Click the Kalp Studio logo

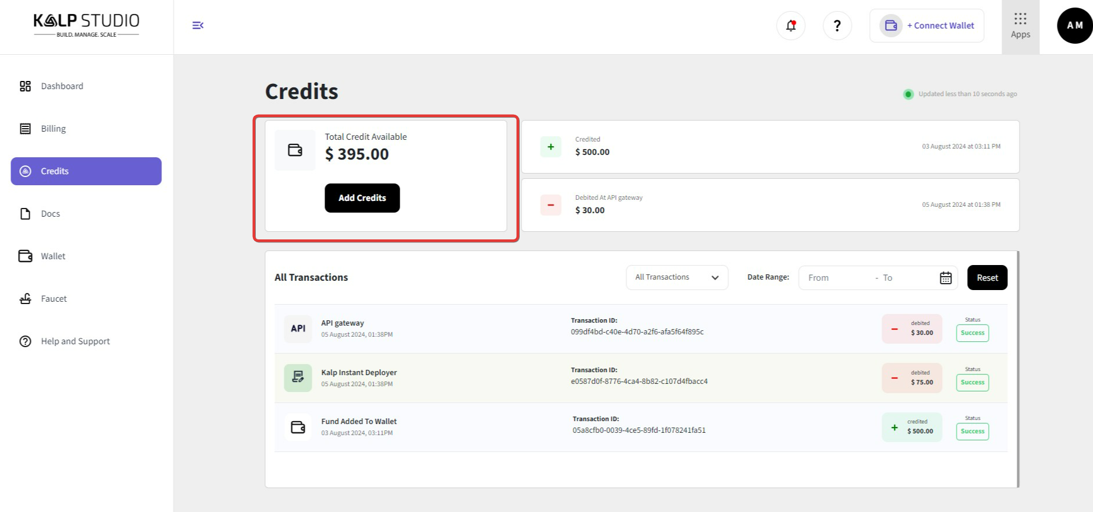pos(86,24)
